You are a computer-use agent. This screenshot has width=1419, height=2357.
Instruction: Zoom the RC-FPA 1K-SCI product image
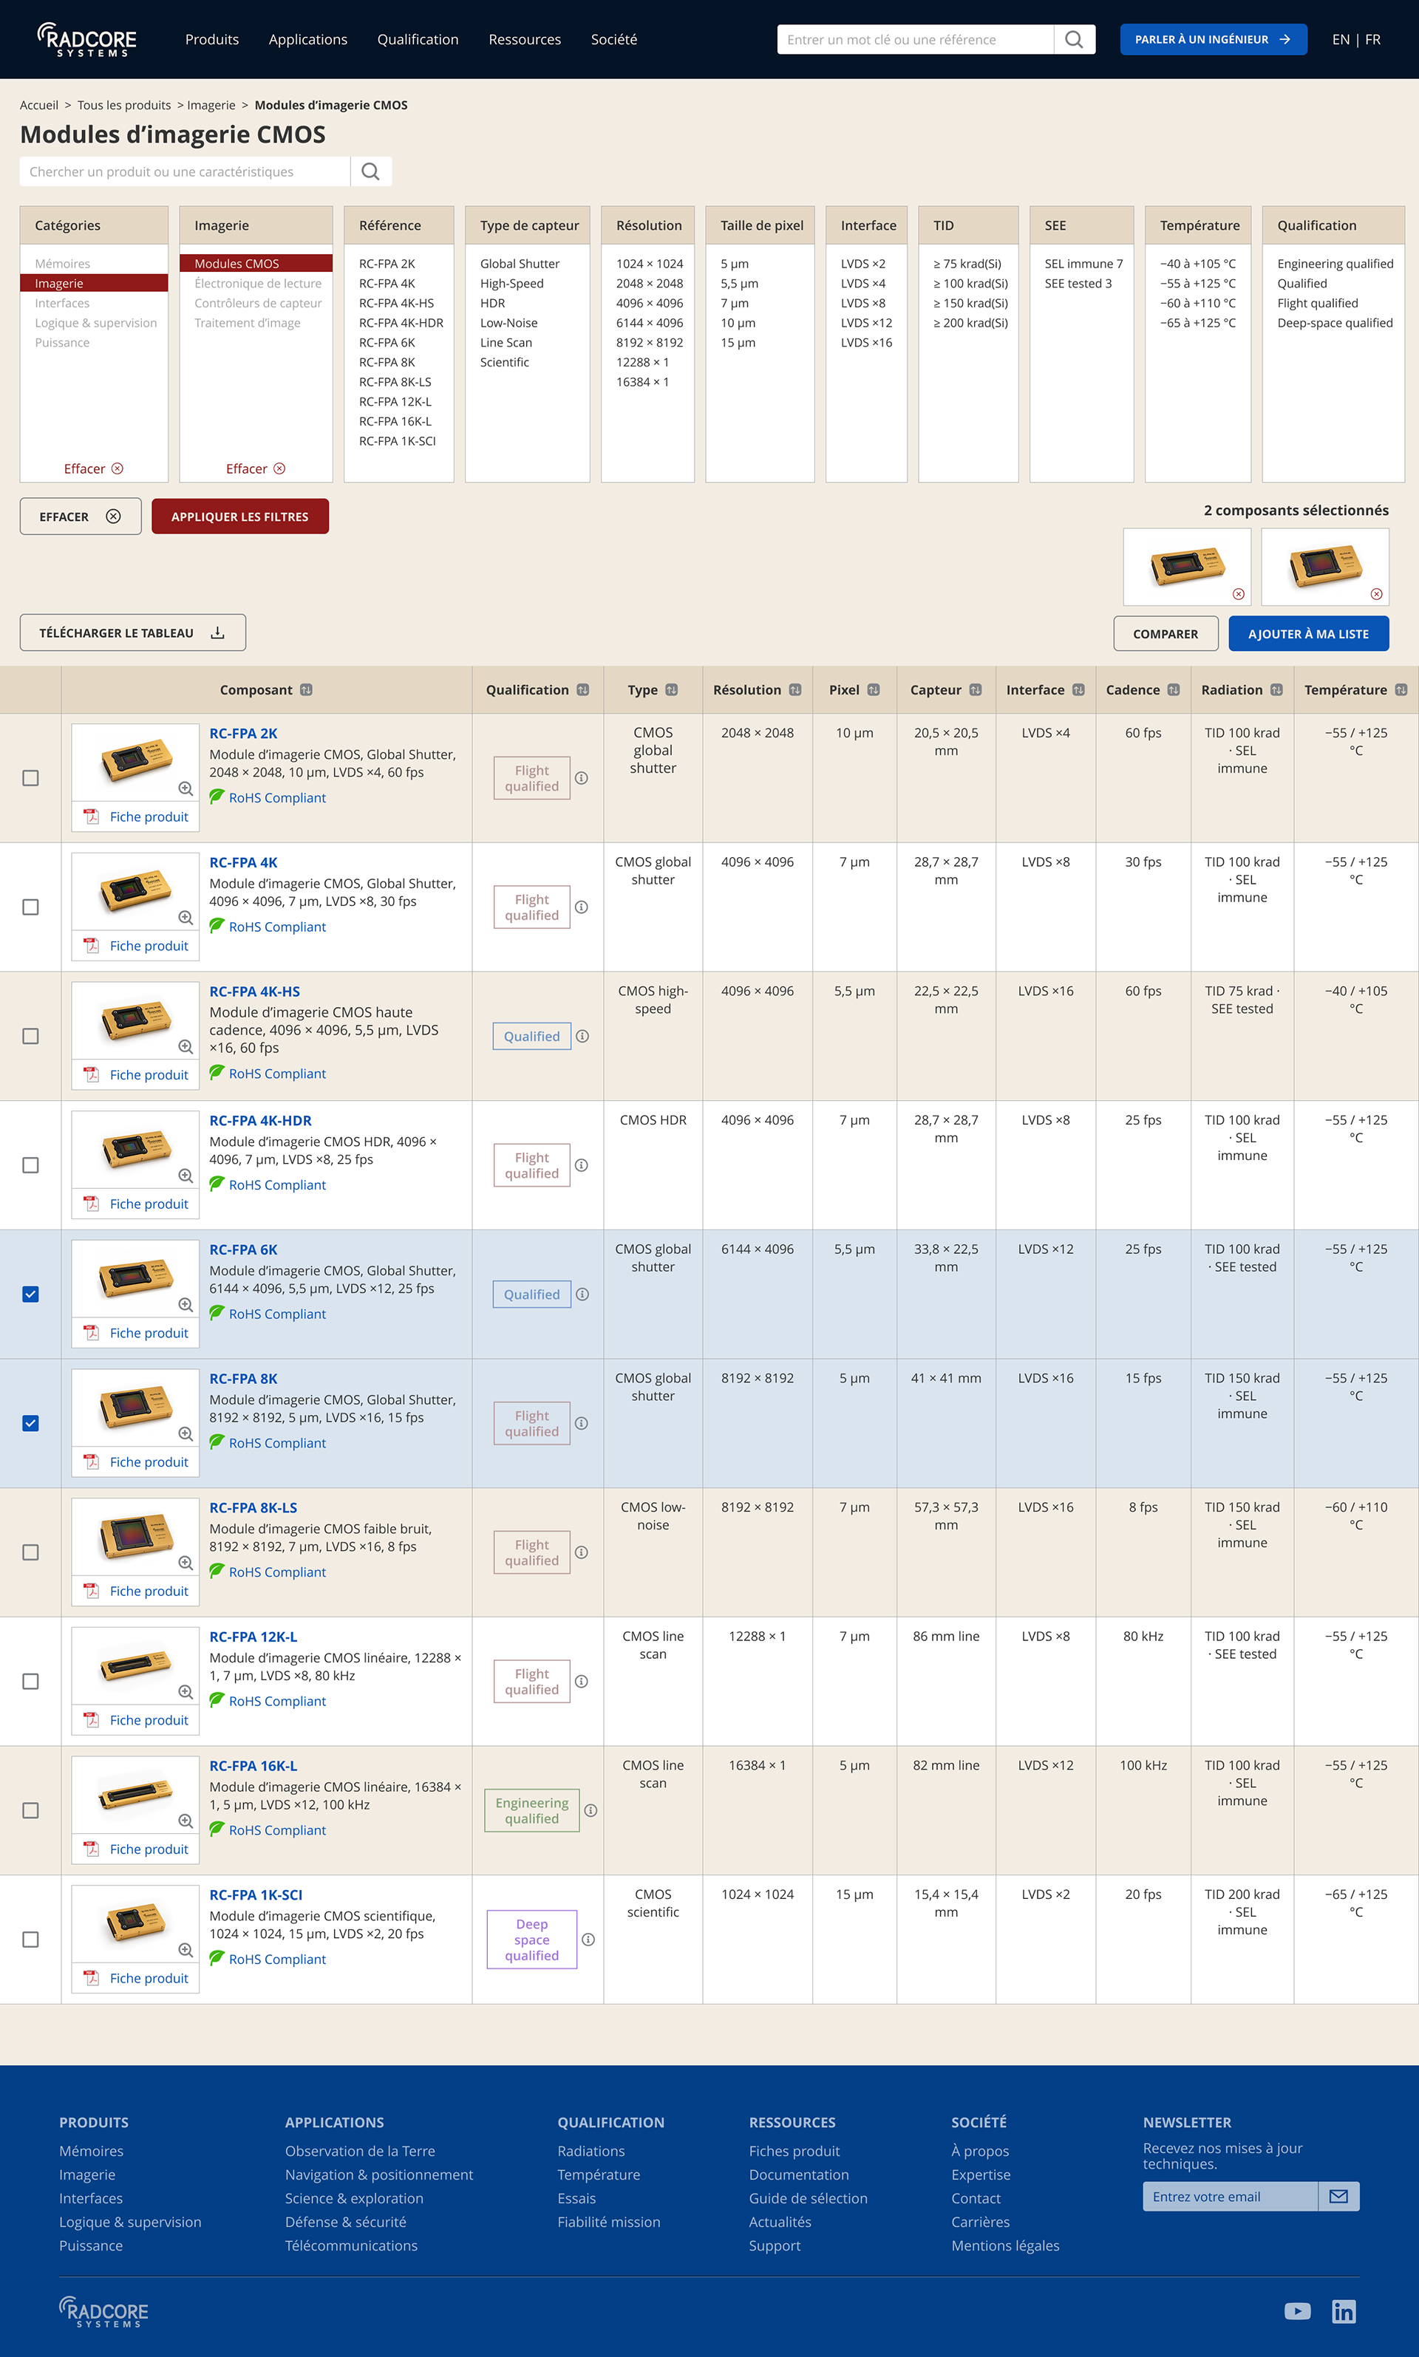pyautogui.click(x=186, y=1950)
